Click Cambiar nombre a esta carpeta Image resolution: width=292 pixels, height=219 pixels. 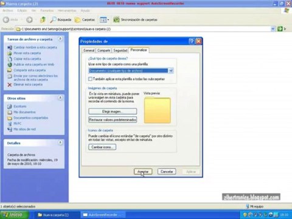point(35,47)
